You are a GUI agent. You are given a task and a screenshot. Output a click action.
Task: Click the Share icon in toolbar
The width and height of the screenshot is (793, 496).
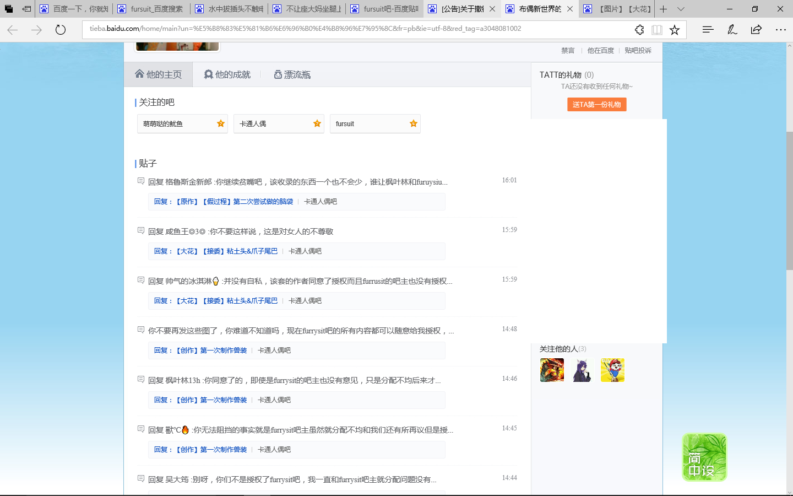click(756, 30)
